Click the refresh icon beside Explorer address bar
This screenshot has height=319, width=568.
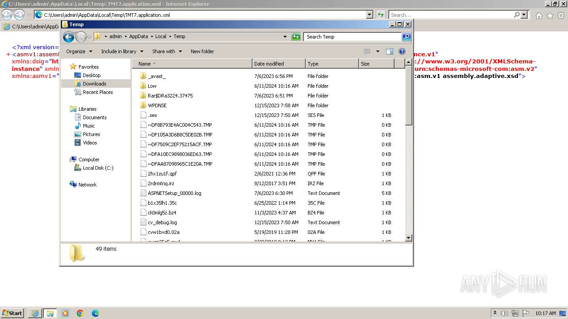click(x=296, y=37)
